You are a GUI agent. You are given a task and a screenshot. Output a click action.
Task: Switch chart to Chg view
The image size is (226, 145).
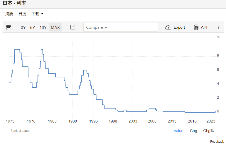coord(193,131)
